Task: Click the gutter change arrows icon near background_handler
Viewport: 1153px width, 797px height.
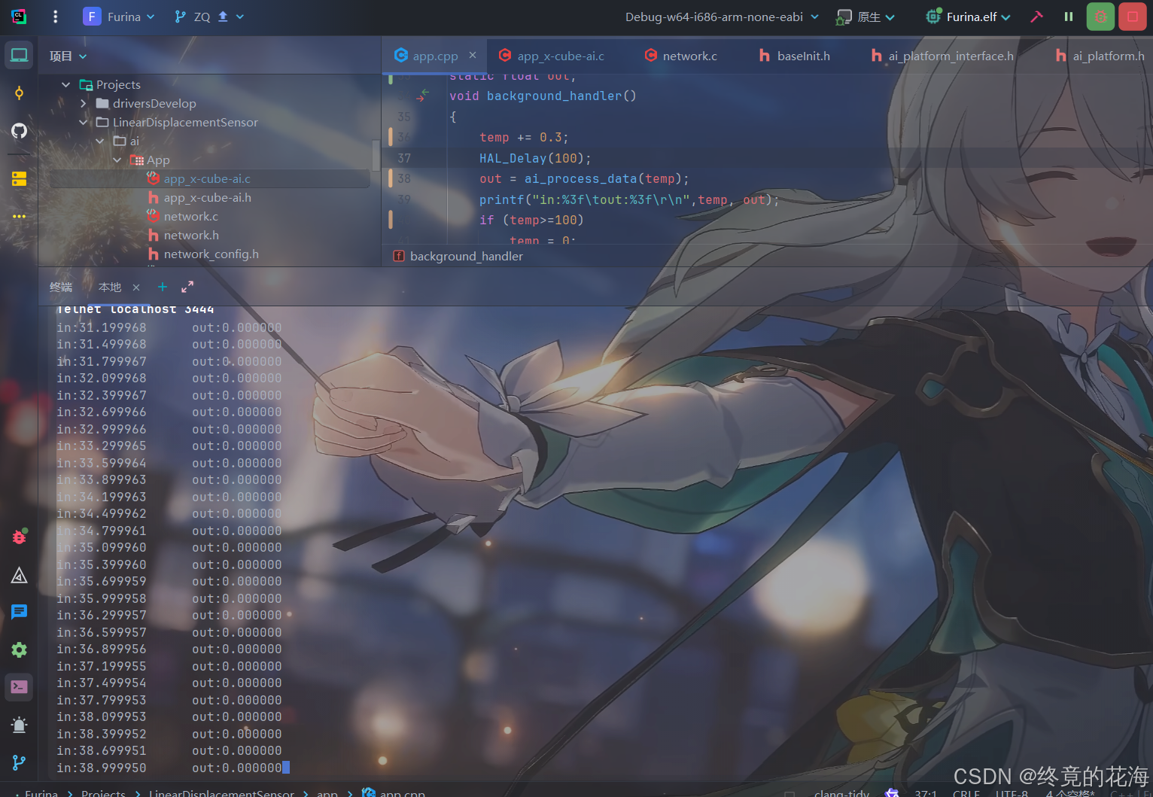Action: pos(423,95)
